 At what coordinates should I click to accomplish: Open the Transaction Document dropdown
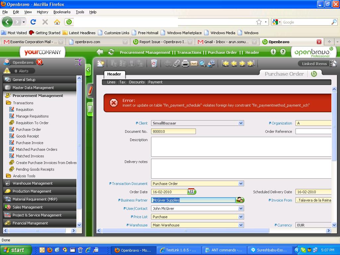click(241, 184)
